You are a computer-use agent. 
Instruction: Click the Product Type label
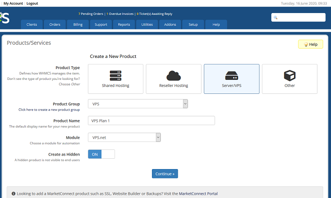point(67,68)
